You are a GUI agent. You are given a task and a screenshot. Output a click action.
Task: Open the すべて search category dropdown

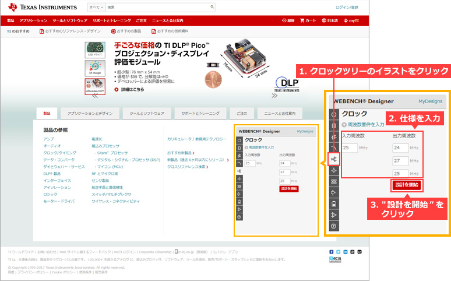[x=96, y=7]
